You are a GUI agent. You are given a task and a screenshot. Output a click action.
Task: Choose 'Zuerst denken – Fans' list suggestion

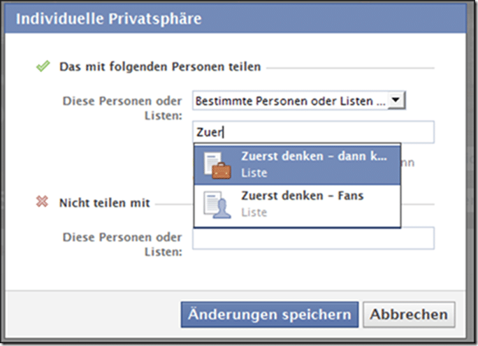297,206
